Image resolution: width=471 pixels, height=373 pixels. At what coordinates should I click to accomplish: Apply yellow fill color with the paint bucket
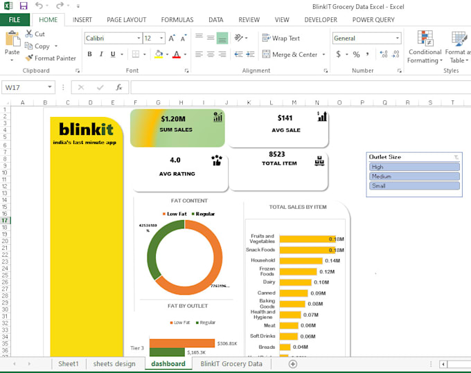click(159, 54)
